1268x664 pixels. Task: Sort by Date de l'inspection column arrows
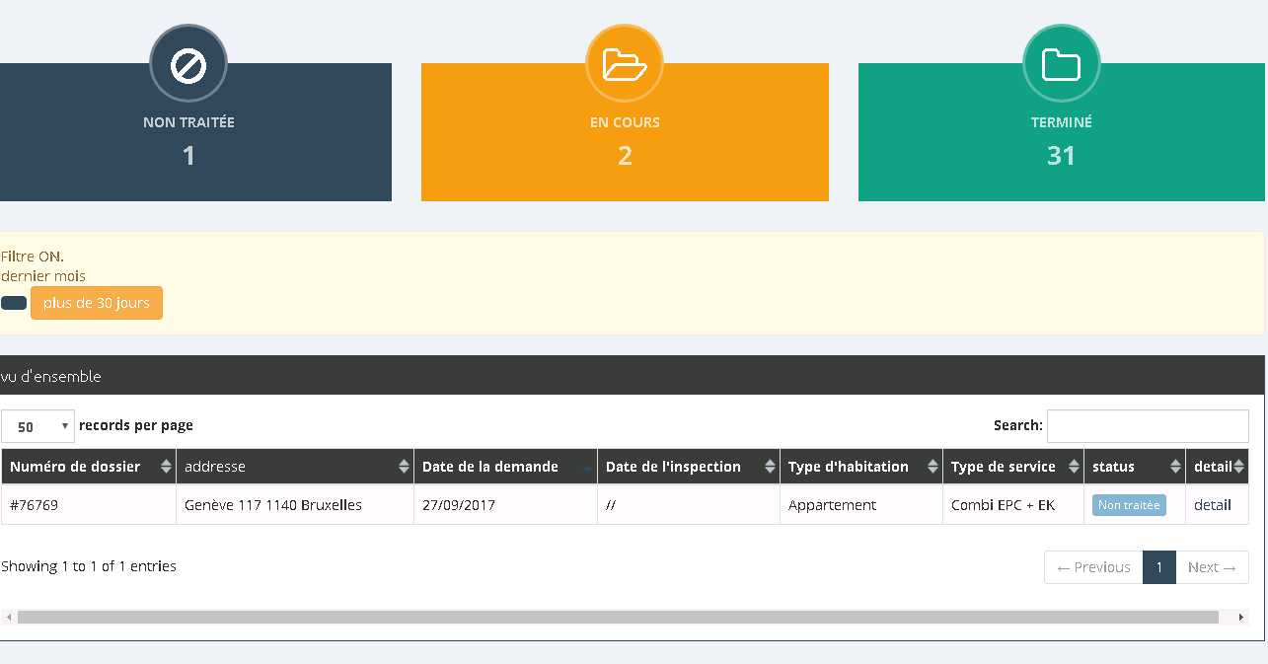pos(770,467)
